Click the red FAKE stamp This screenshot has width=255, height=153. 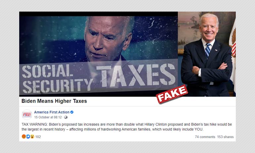click(x=172, y=94)
